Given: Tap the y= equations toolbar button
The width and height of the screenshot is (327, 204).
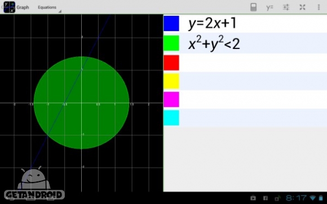Looking at the screenshot, I should [x=269, y=7].
